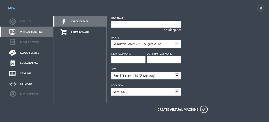The height and width of the screenshot is (122, 269).
Task: Click the Small 1 core size value
Action: pos(134,76)
